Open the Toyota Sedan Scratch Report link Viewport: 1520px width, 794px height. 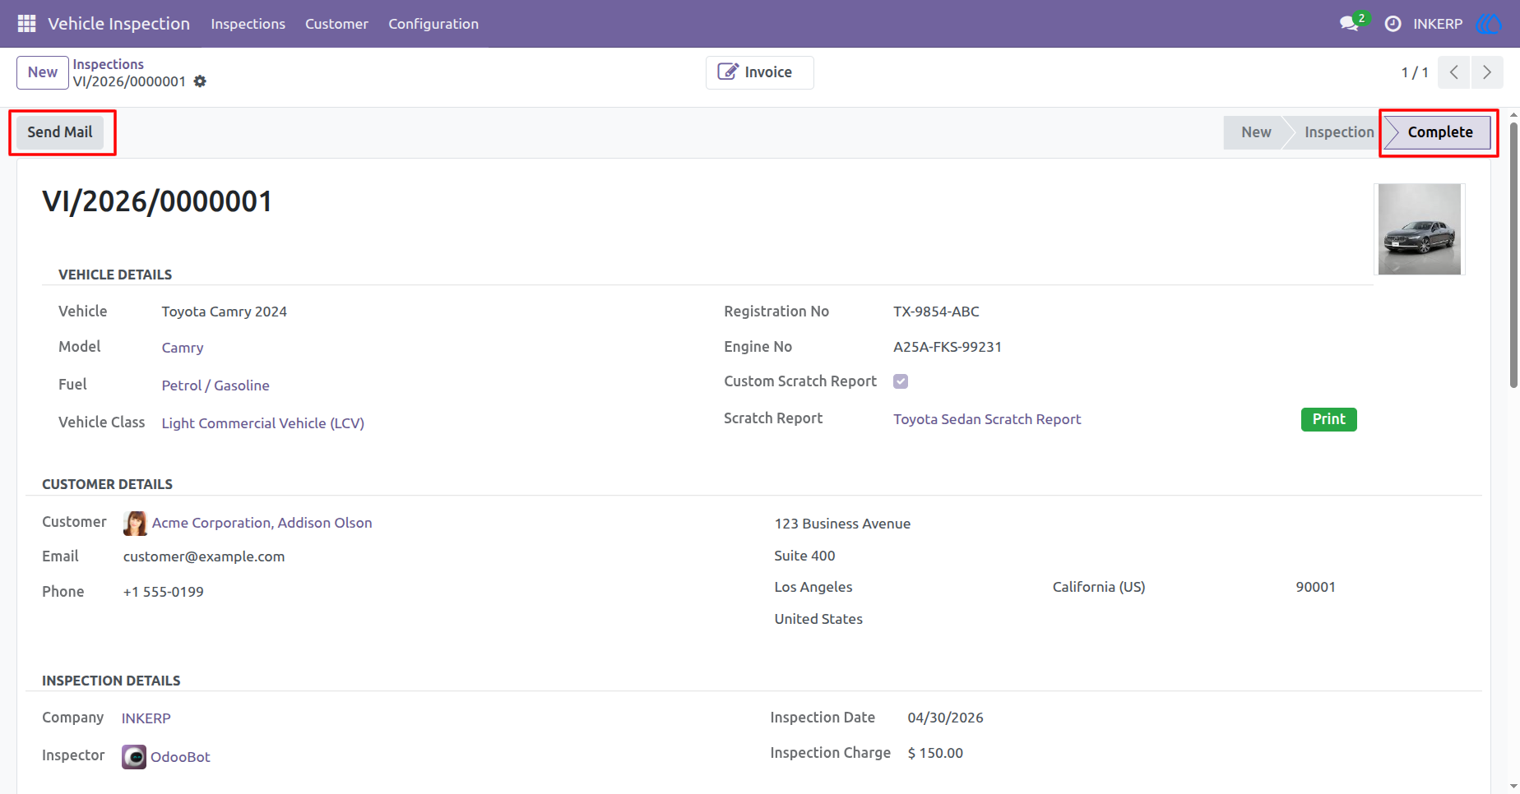click(x=987, y=419)
